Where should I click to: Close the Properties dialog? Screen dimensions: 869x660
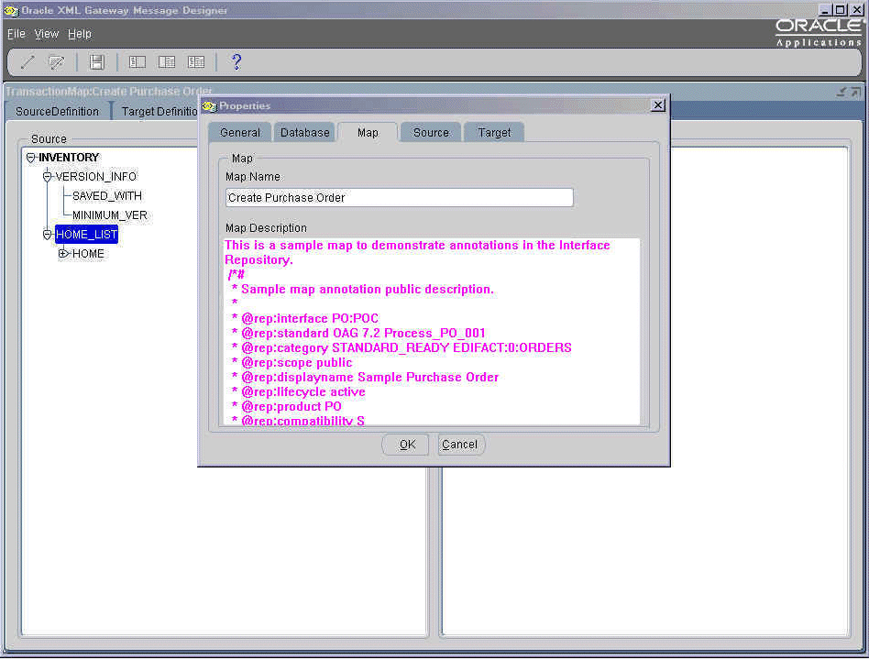click(657, 105)
